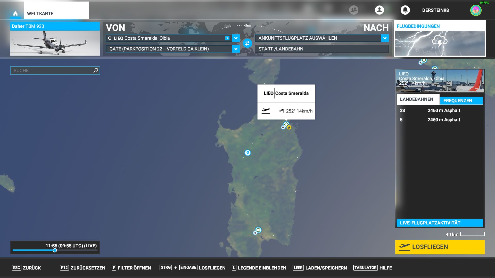Expand the arrival airport dropdown arrow
495x278 pixels.
385,38
